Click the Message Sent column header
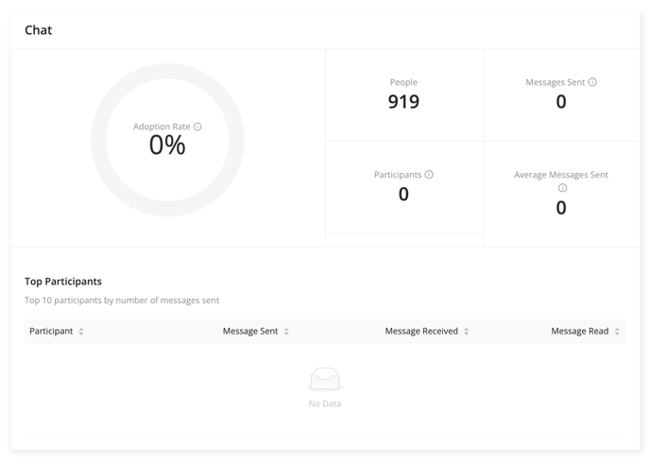 point(250,331)
